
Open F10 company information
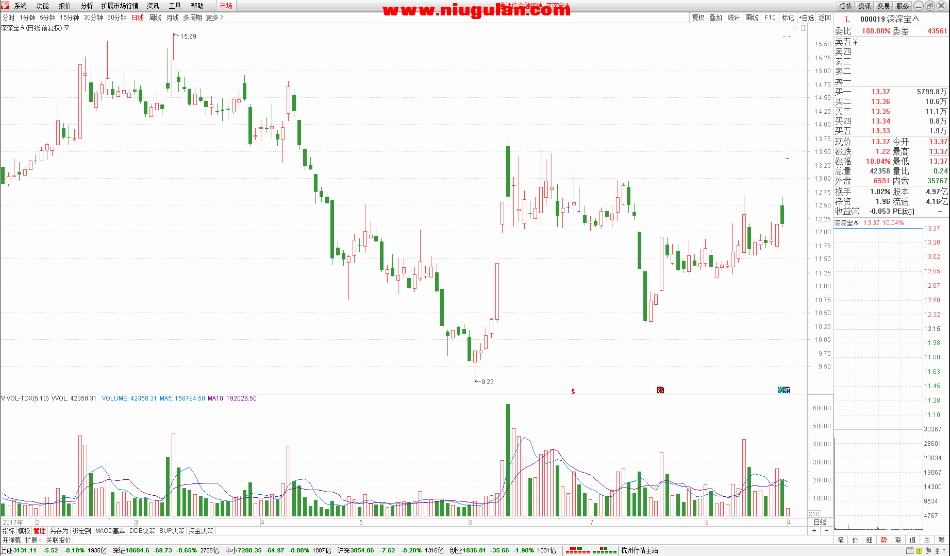(x=770, y=18)
